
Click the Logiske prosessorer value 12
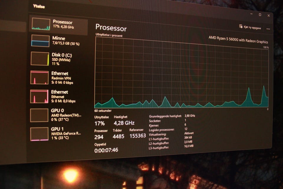coord(186,129)
